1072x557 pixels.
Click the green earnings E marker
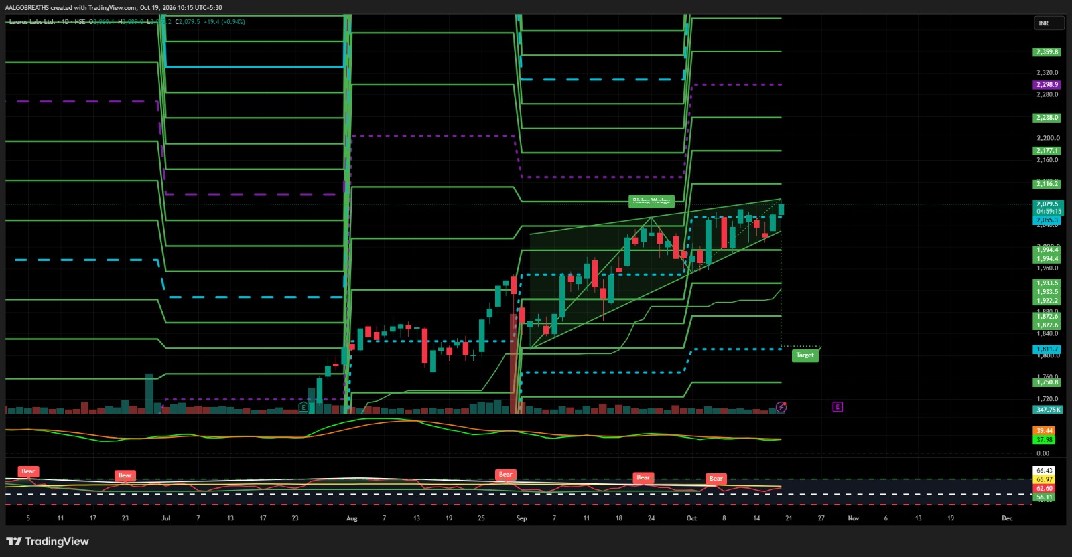tap(304, 407)
